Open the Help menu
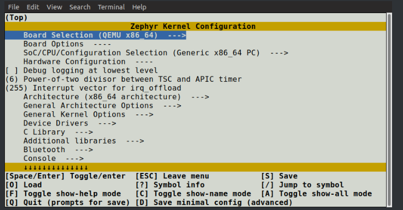Image resolution: width=403 pixels, height=210 pixels. pos(139,7)
